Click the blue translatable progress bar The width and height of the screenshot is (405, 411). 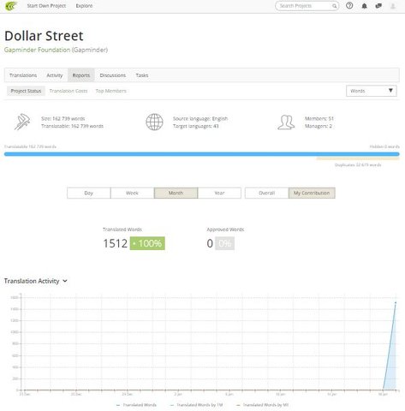pos(202,154)
